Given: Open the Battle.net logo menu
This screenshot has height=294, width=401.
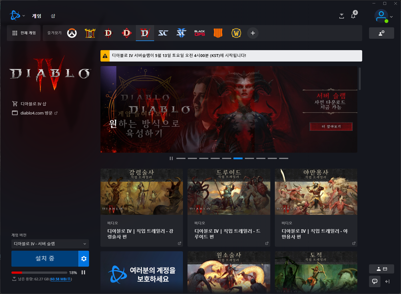Looking at the screenshot, I should point(15,16).
